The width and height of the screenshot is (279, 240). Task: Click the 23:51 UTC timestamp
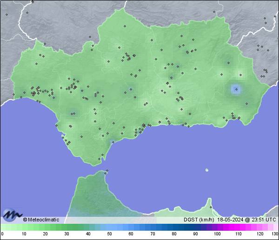pyautogui.click(x=264, y=220)
